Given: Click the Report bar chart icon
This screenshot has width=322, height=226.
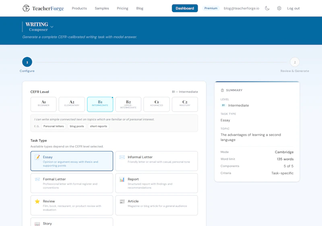Looking at the screenshot, I should click(122, 179).
